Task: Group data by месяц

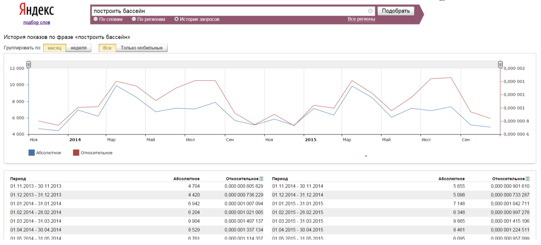Action: [55, 48]
